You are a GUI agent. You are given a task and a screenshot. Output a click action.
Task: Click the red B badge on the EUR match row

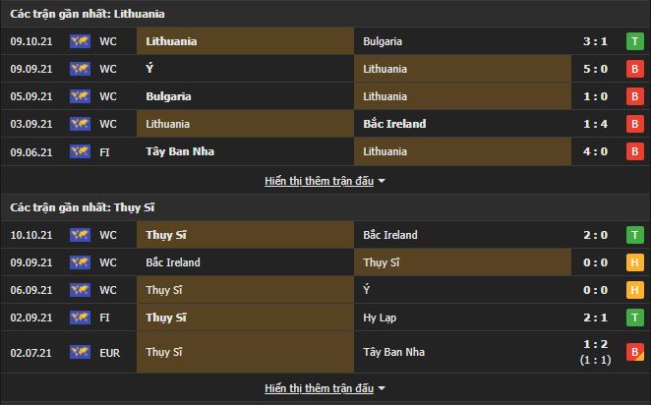point(634,351)
